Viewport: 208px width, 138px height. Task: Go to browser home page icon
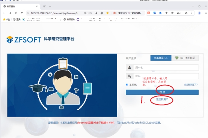[22, 13]
